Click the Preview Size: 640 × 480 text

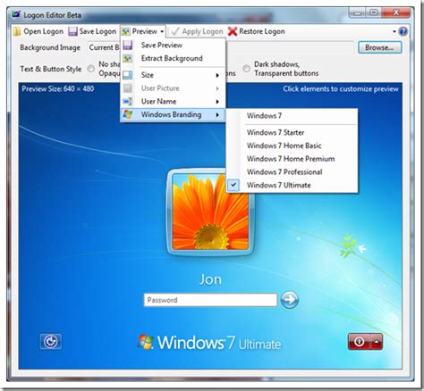[x=58, y=89]
